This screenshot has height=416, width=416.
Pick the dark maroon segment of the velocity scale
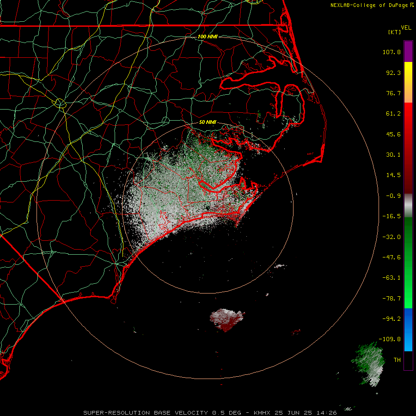click(x=408, y=183)
